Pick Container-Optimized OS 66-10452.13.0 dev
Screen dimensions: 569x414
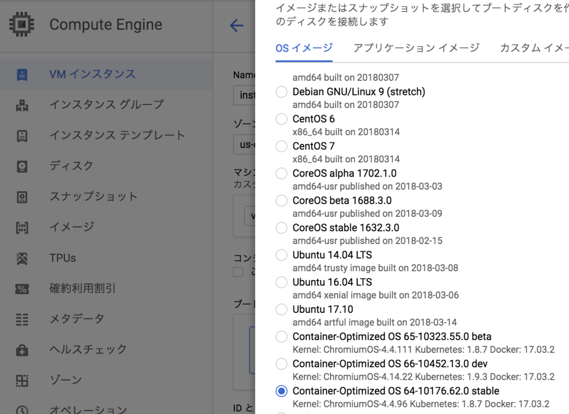(281, 364)
